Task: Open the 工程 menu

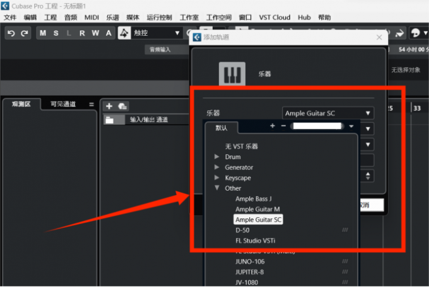Action: coord(50,18)
